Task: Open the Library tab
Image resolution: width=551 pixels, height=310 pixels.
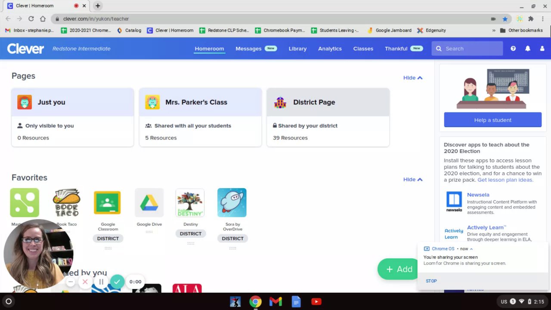Action: point(297,49)
